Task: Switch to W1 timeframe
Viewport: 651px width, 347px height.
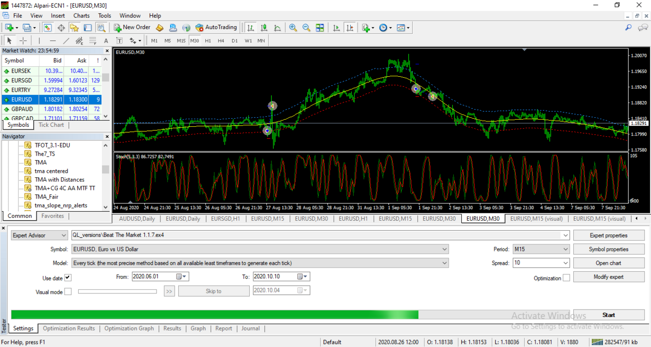Action: tap(248, 40)
